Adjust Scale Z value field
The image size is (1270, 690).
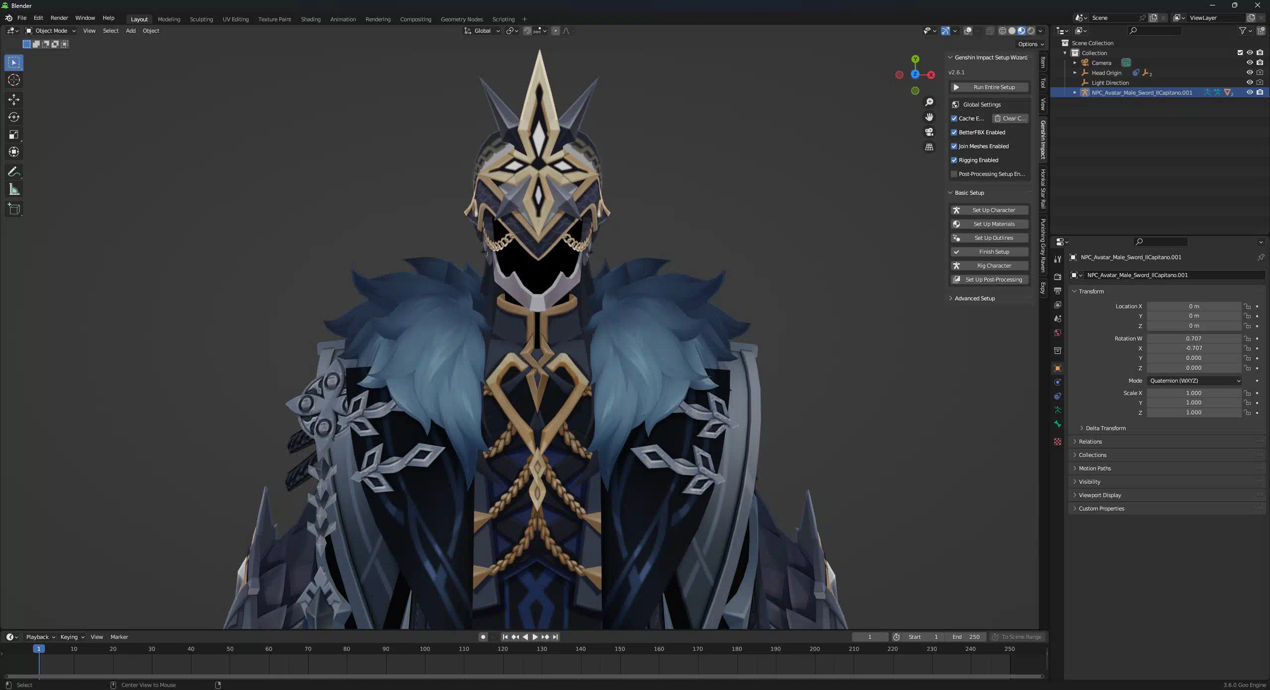pos(1194,412)
